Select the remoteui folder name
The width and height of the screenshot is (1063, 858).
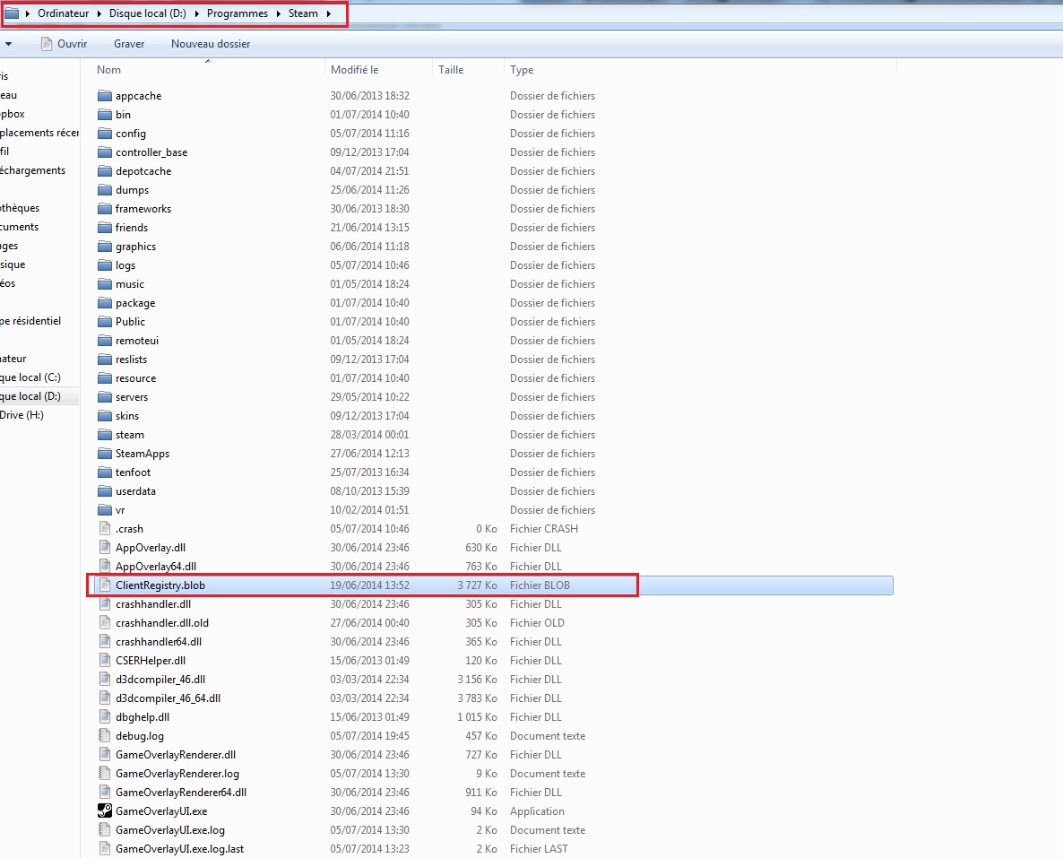(x=137, y=341)
